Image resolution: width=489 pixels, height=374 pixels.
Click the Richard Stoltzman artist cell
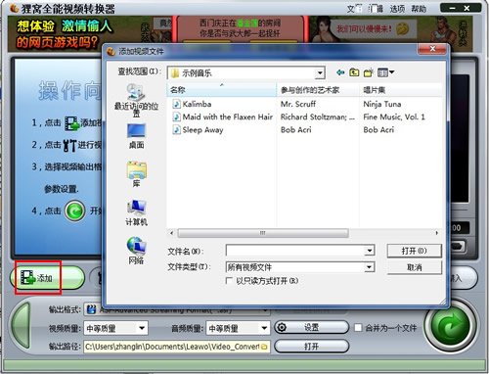tap(318, 117)
